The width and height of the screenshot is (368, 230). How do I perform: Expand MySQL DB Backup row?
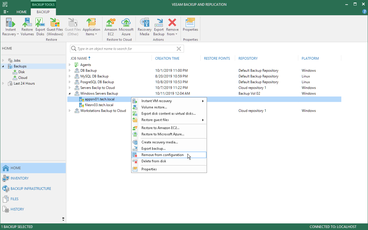(69, 76)
